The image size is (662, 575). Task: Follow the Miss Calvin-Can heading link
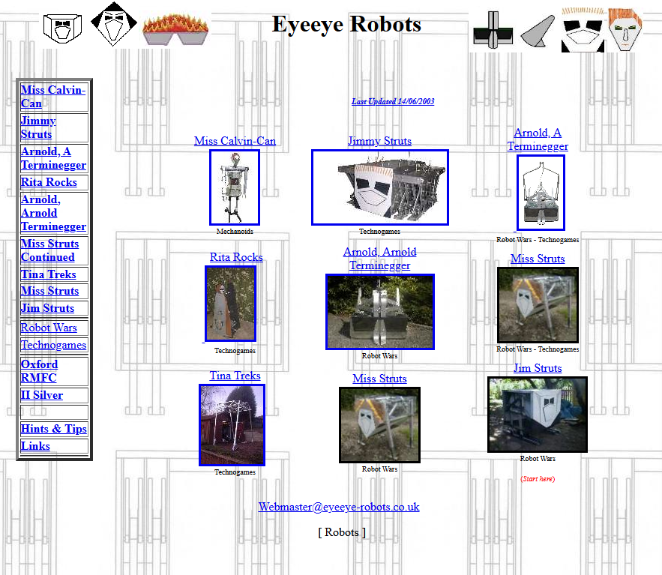pyautogui.click(x=235, y=141)
